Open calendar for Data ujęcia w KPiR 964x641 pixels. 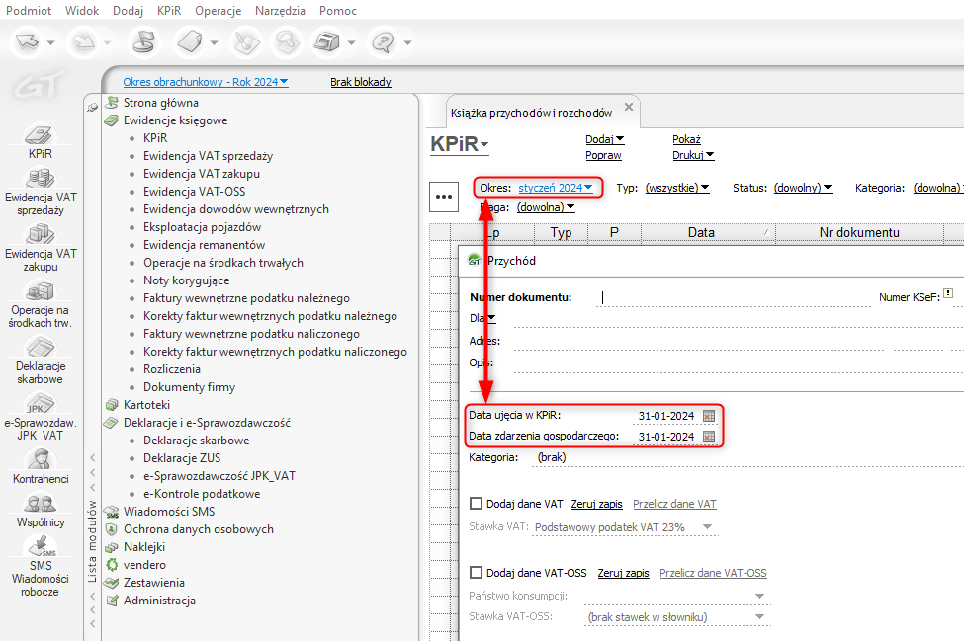click(x=709, y=416)
